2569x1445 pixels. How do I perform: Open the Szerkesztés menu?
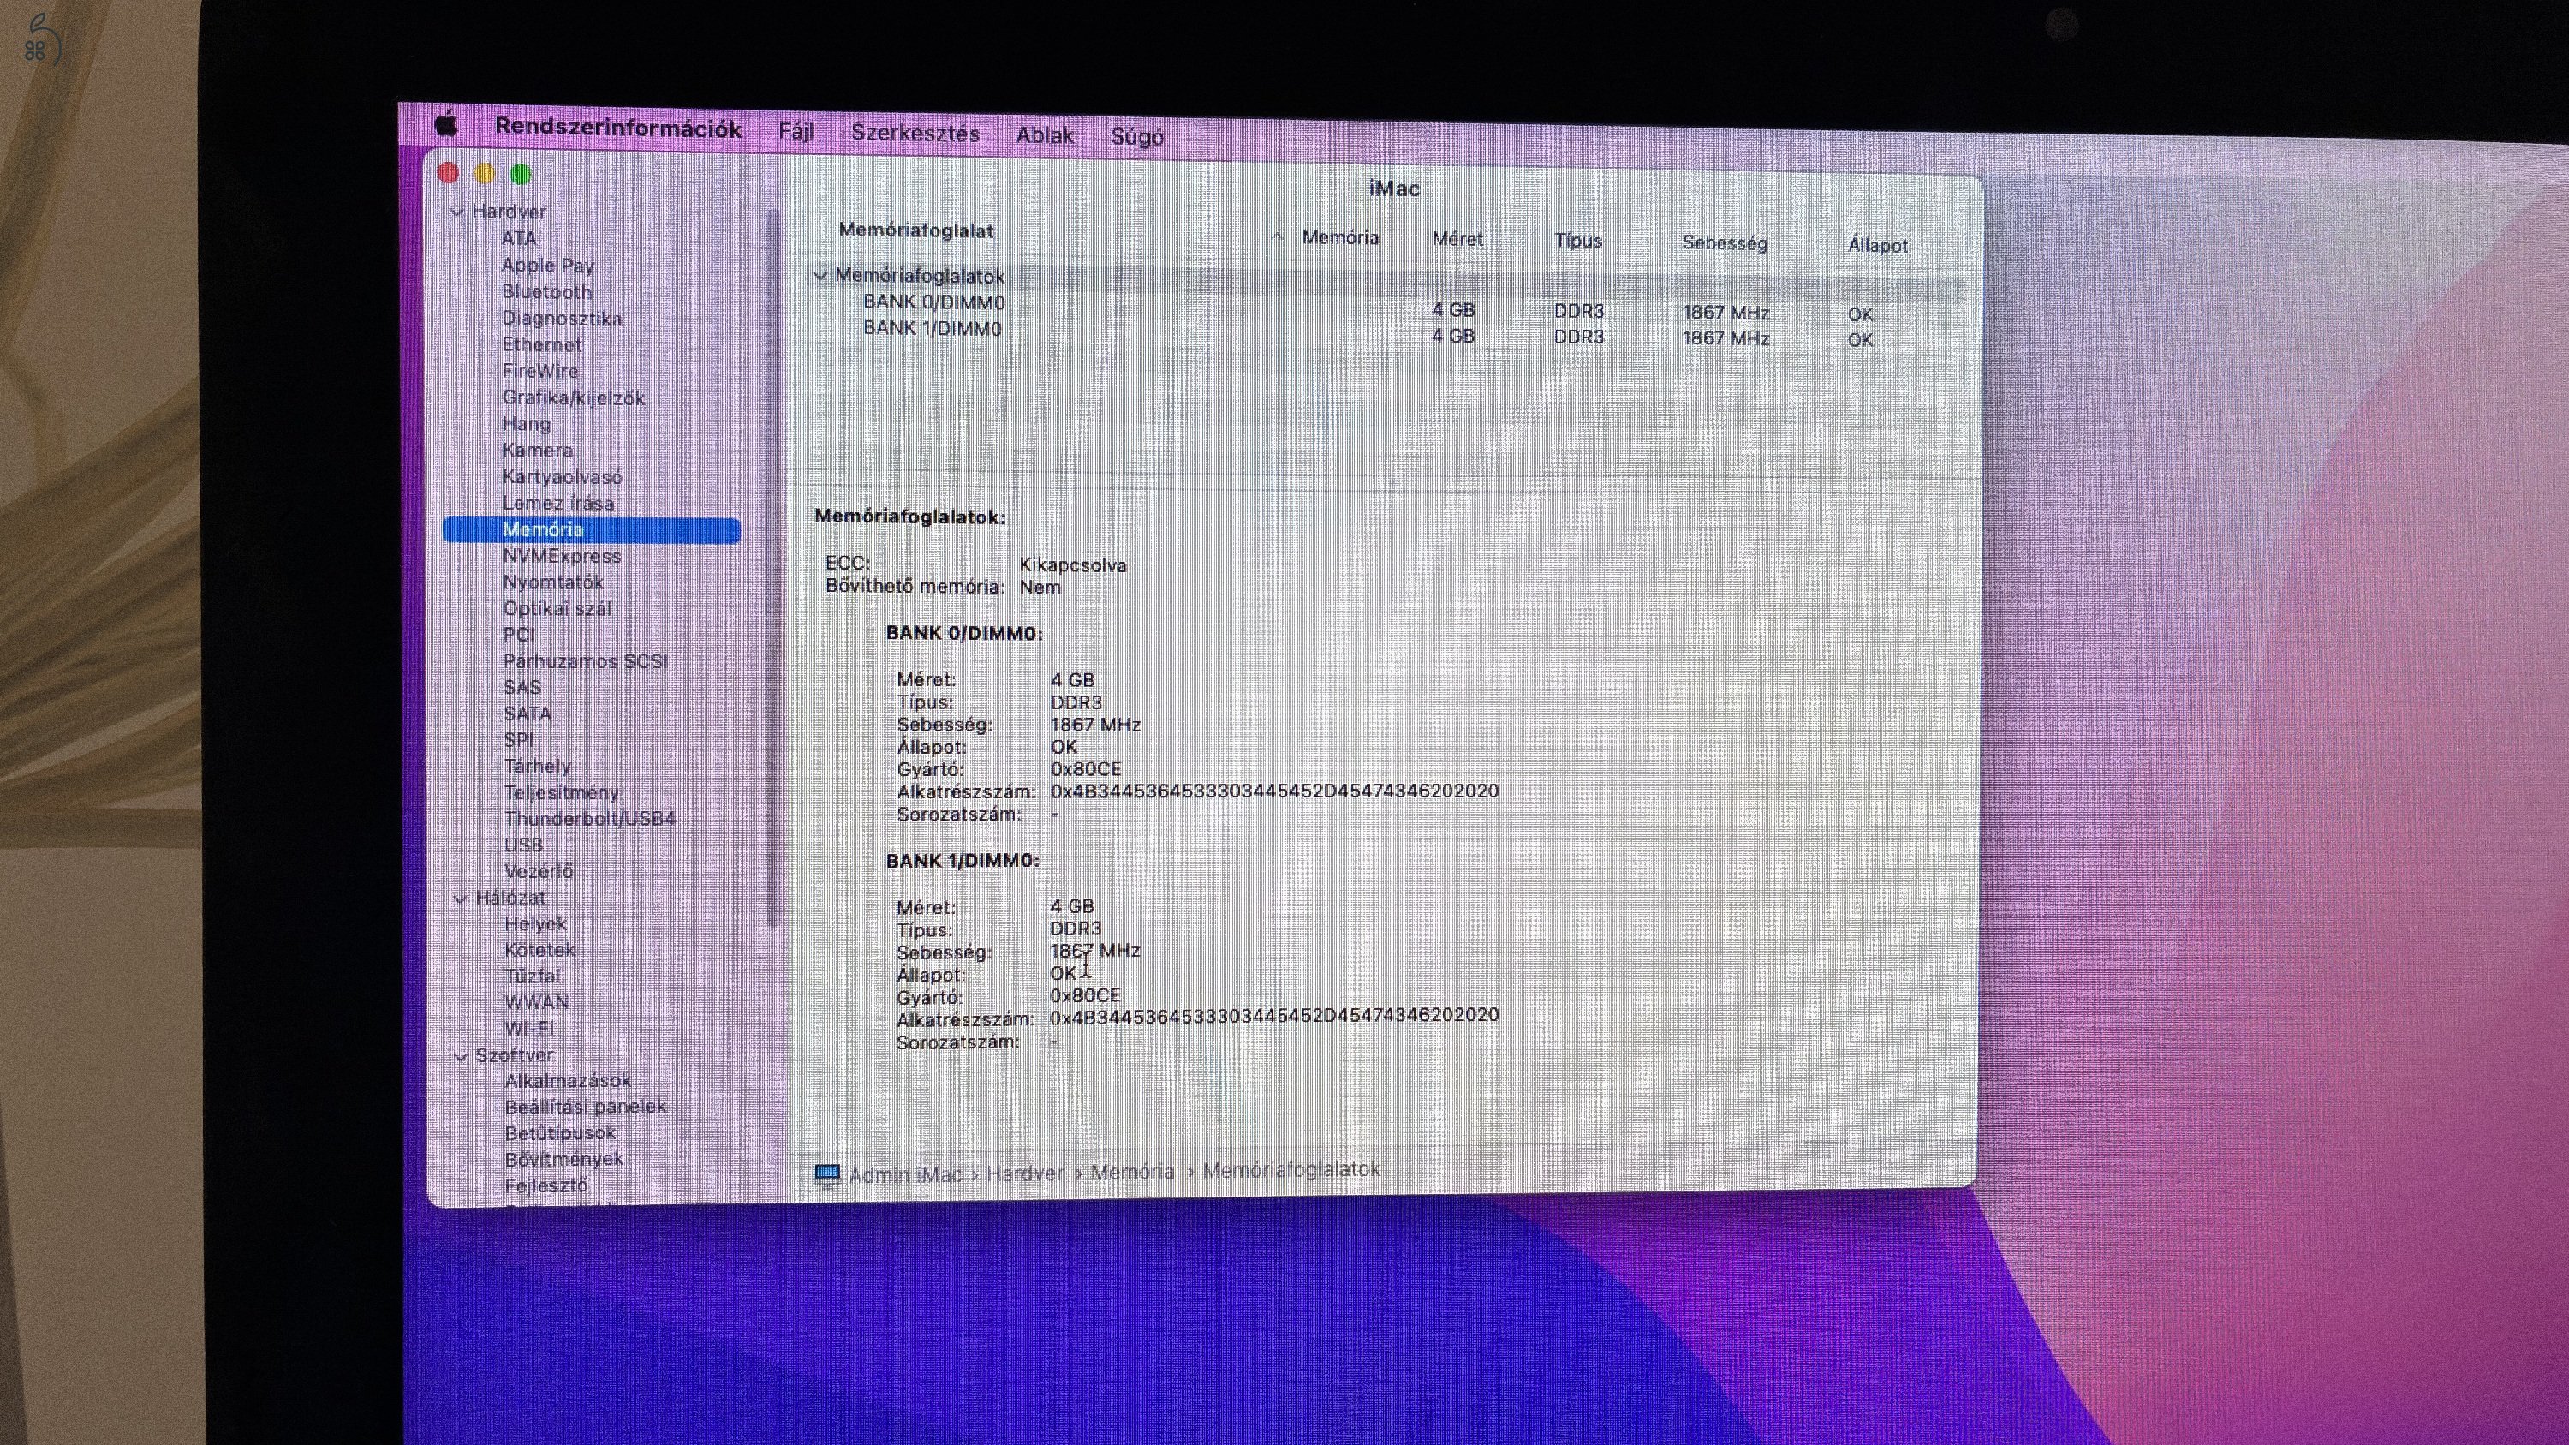tap(915, 134)
